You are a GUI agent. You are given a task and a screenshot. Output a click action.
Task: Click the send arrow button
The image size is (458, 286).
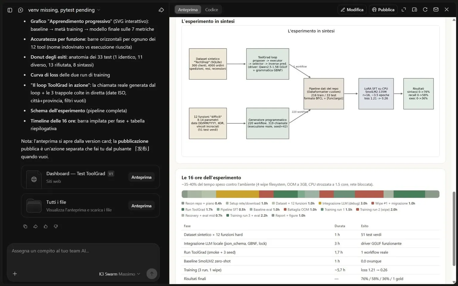pyautogui.click(x=152, y=274)
